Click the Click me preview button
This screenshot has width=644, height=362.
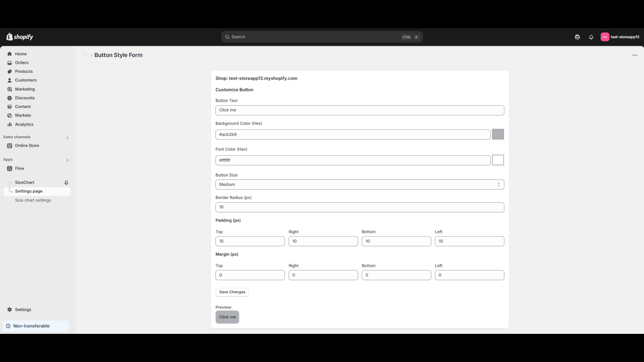click(x=227, y=317)
